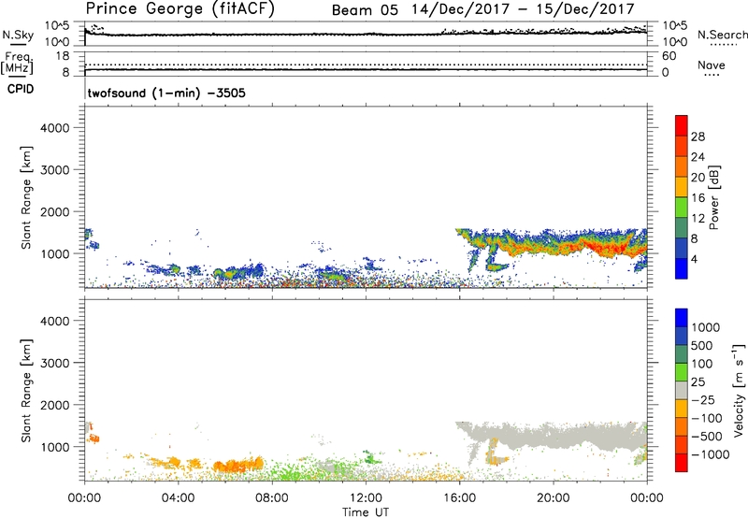Click the "3000" range tick of velocity panel

click(54, 363)
